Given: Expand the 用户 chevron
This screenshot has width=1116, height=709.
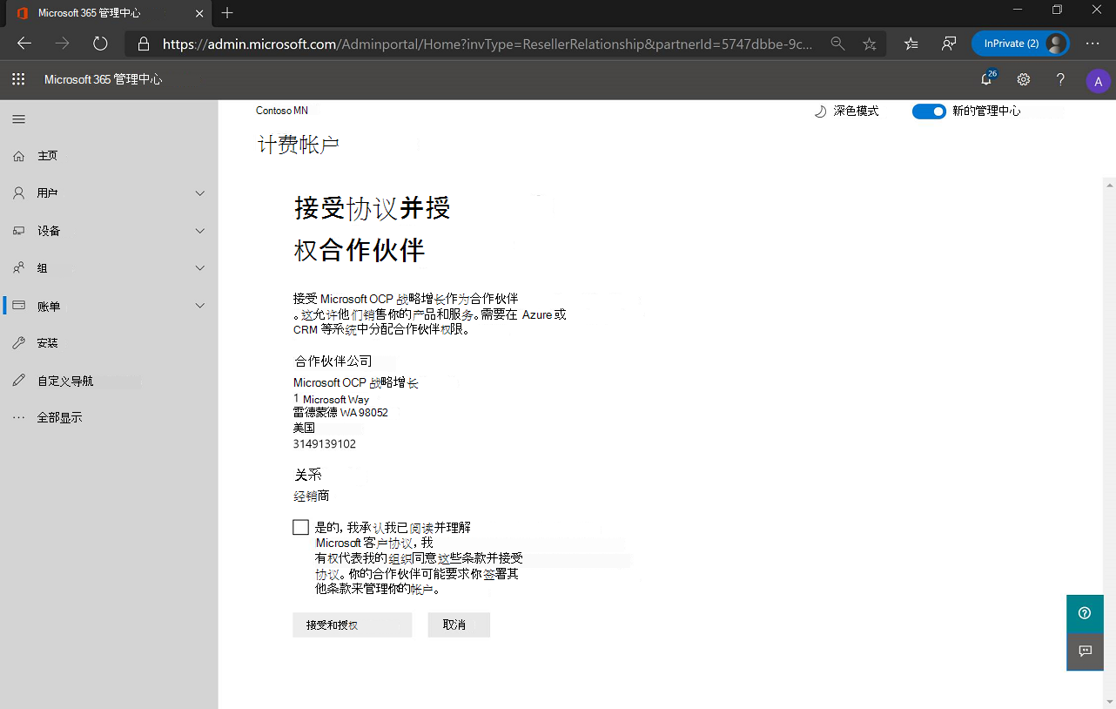Looking at the screenshot, I should 200,193.
